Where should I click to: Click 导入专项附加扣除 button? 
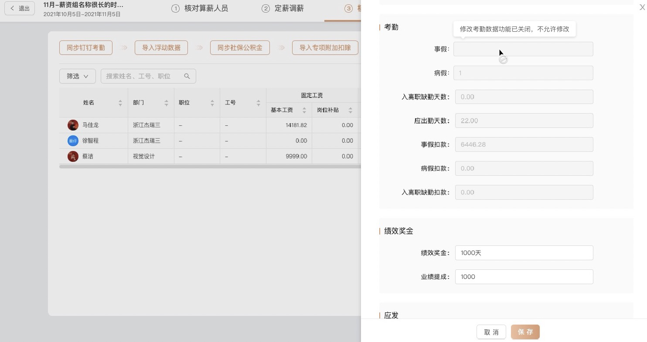tap(325, 47)
